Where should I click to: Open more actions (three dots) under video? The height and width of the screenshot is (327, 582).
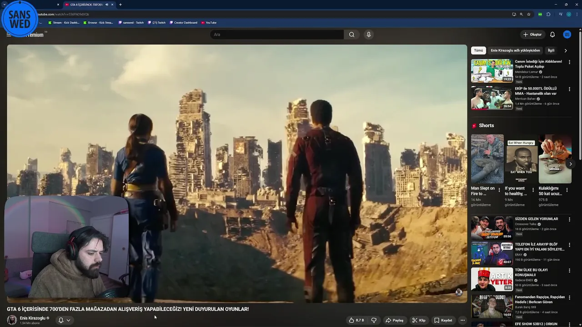tap(462, 320)
